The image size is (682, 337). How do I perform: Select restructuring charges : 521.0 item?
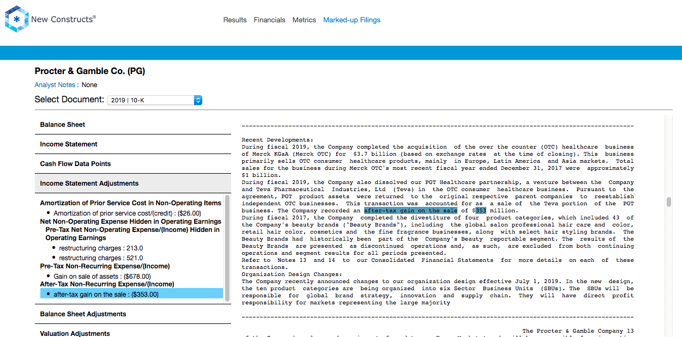pos(101,258)
